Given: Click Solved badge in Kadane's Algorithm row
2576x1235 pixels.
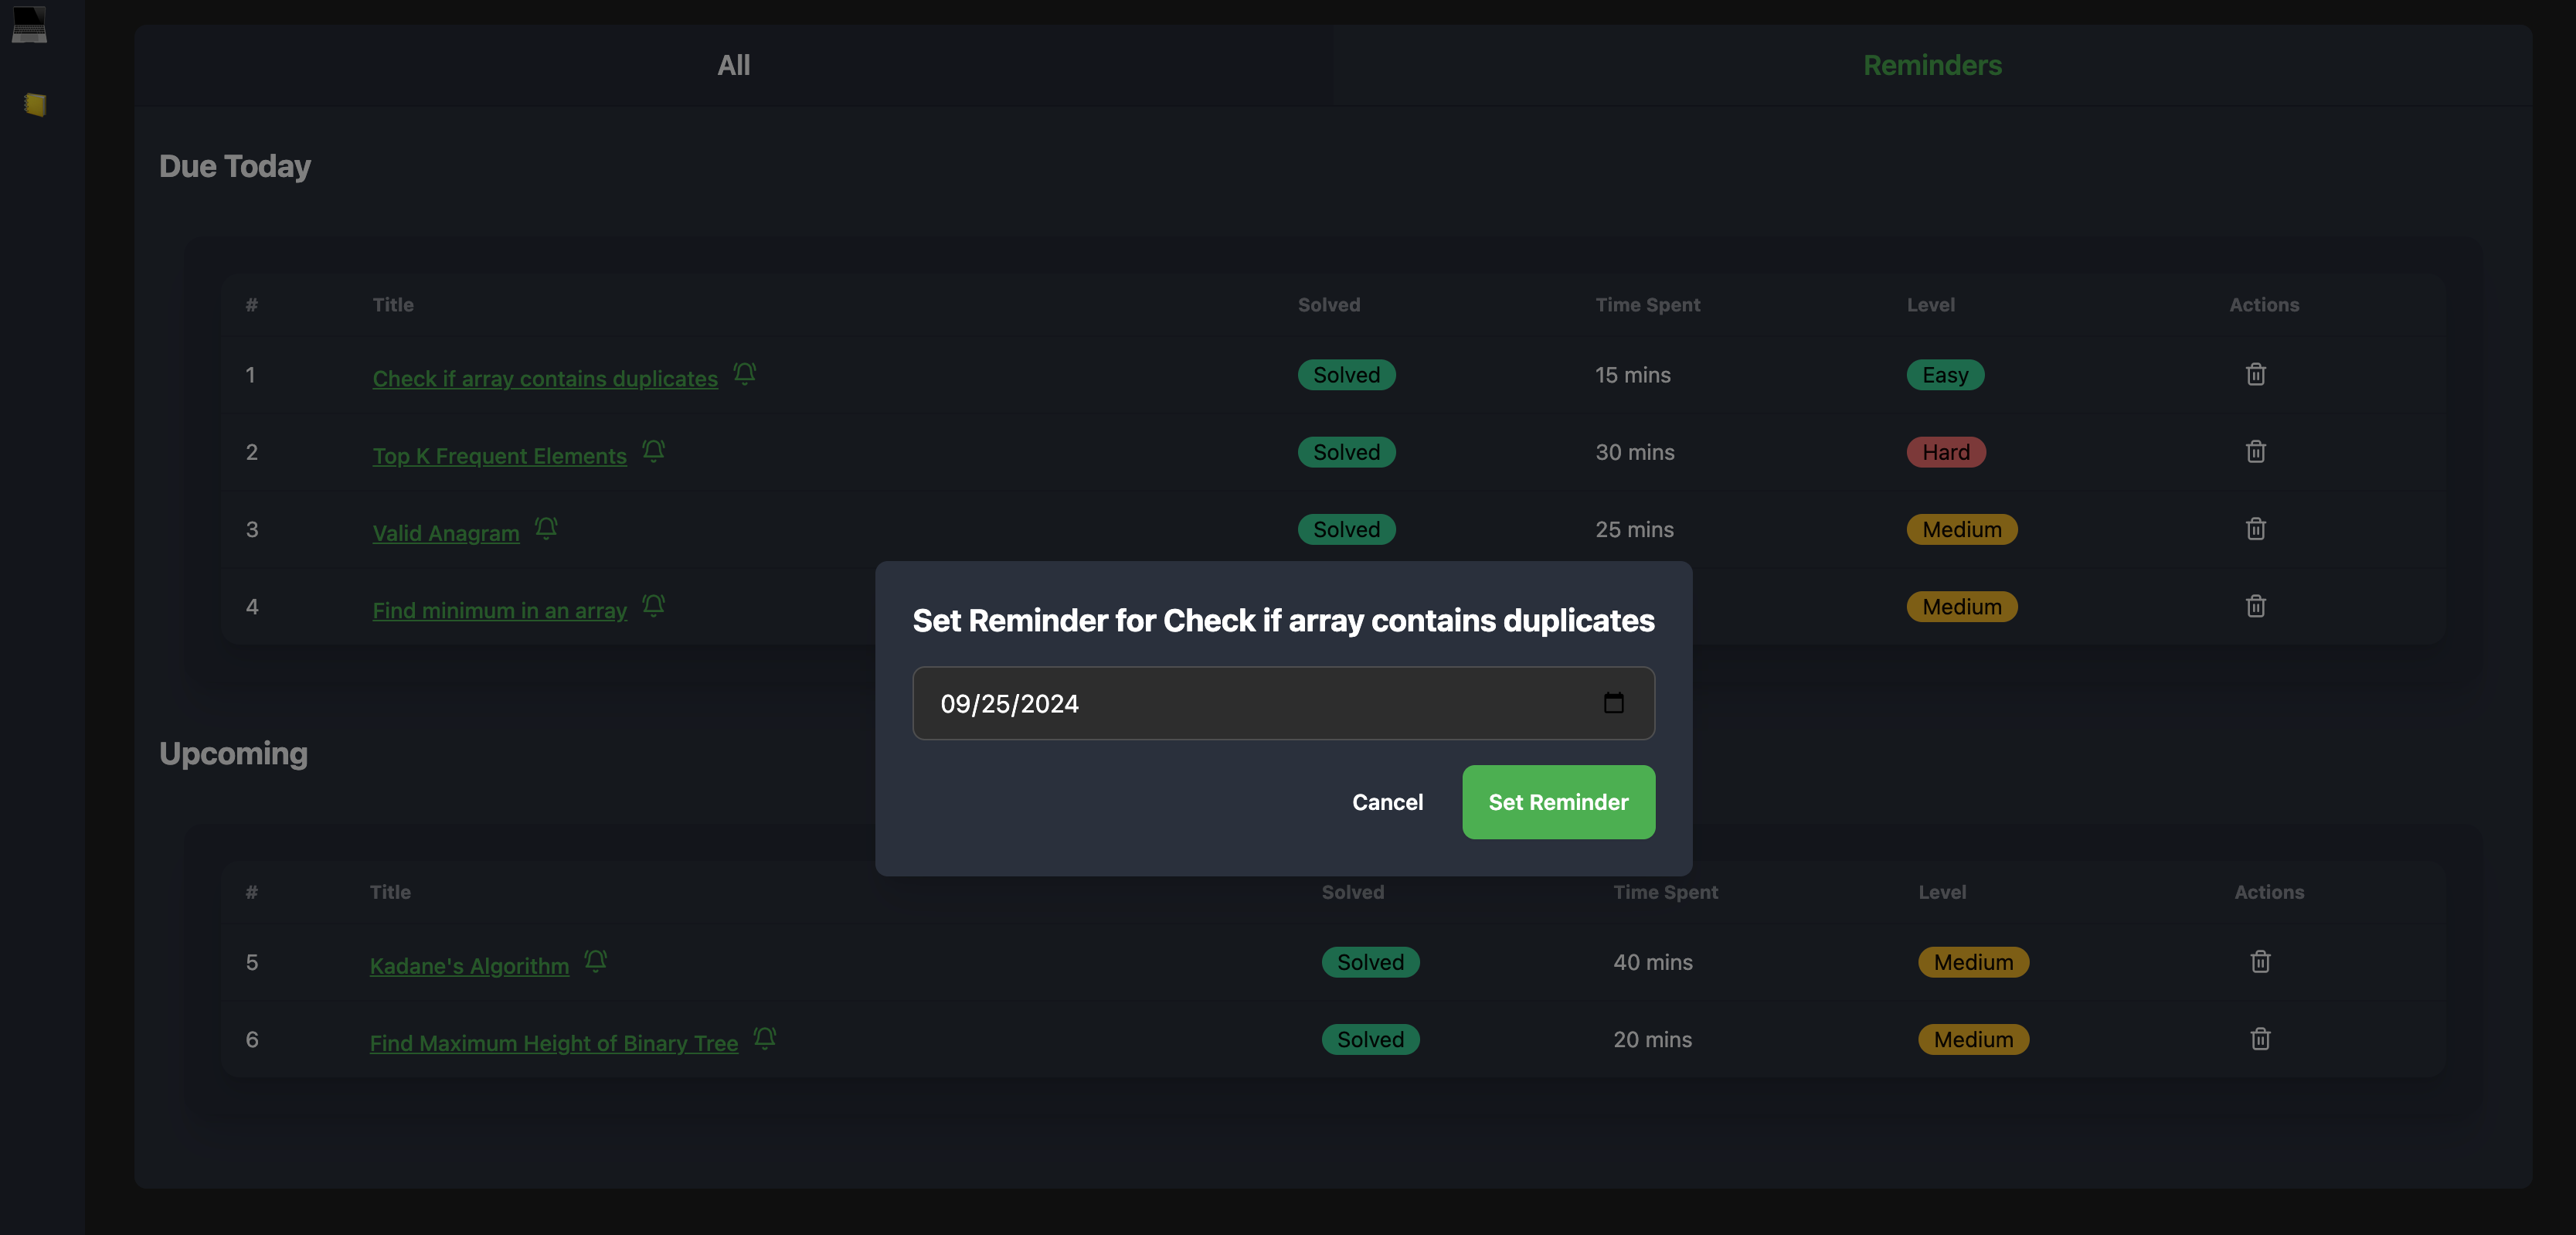Looking at the screenshot, I should 1370,962.
